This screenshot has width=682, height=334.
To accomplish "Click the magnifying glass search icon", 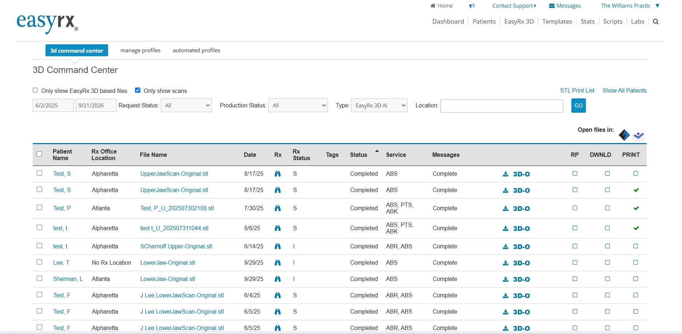I will tap(656, 22).
